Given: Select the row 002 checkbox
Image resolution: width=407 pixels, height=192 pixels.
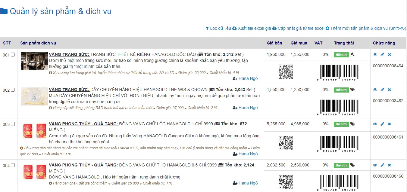Looking at the screenshot, I should [13, 90].
